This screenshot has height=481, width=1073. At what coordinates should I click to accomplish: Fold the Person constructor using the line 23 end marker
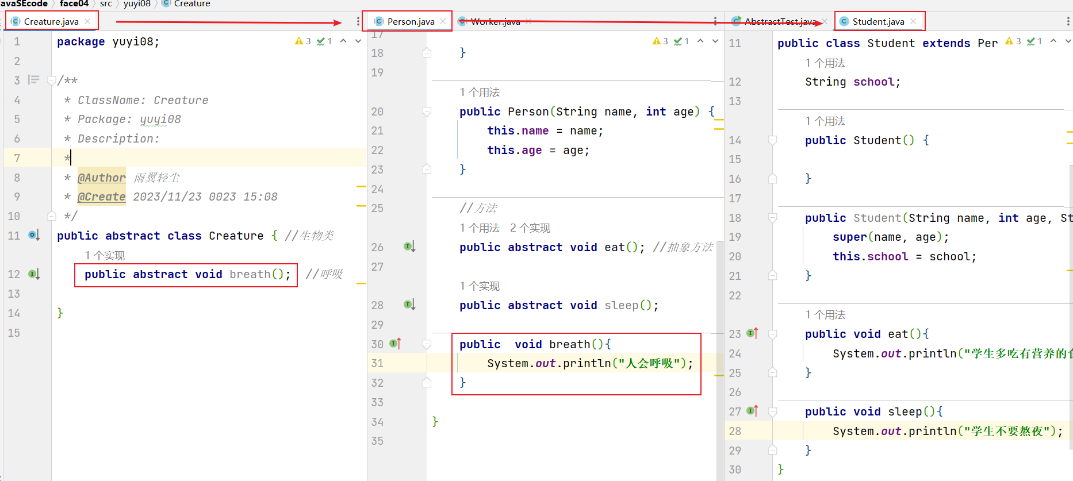[427, 169]
